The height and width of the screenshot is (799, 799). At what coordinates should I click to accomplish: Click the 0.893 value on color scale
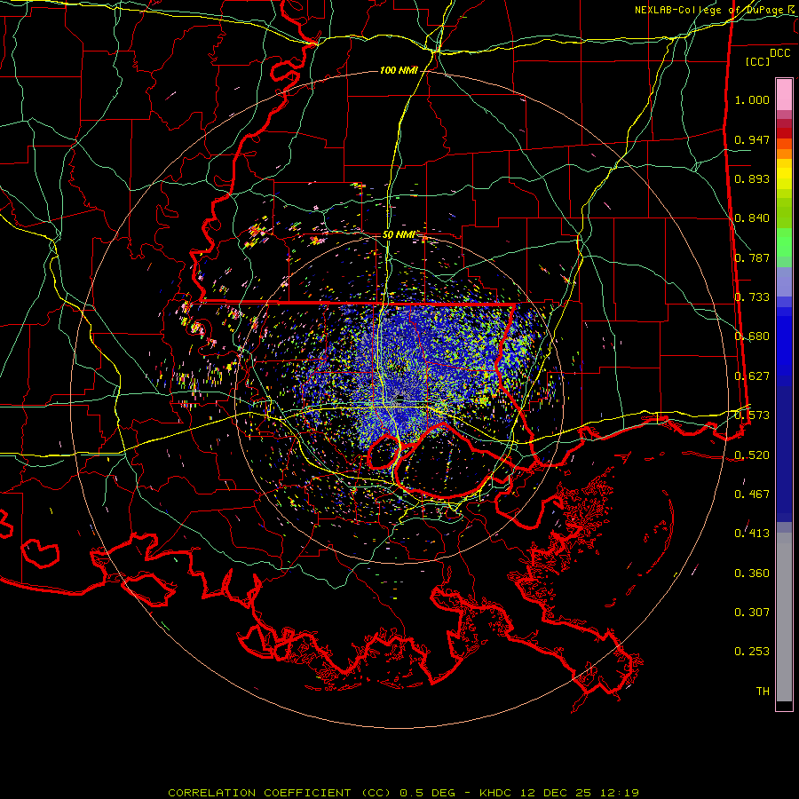pyautogui.click(x=752, y=178)
